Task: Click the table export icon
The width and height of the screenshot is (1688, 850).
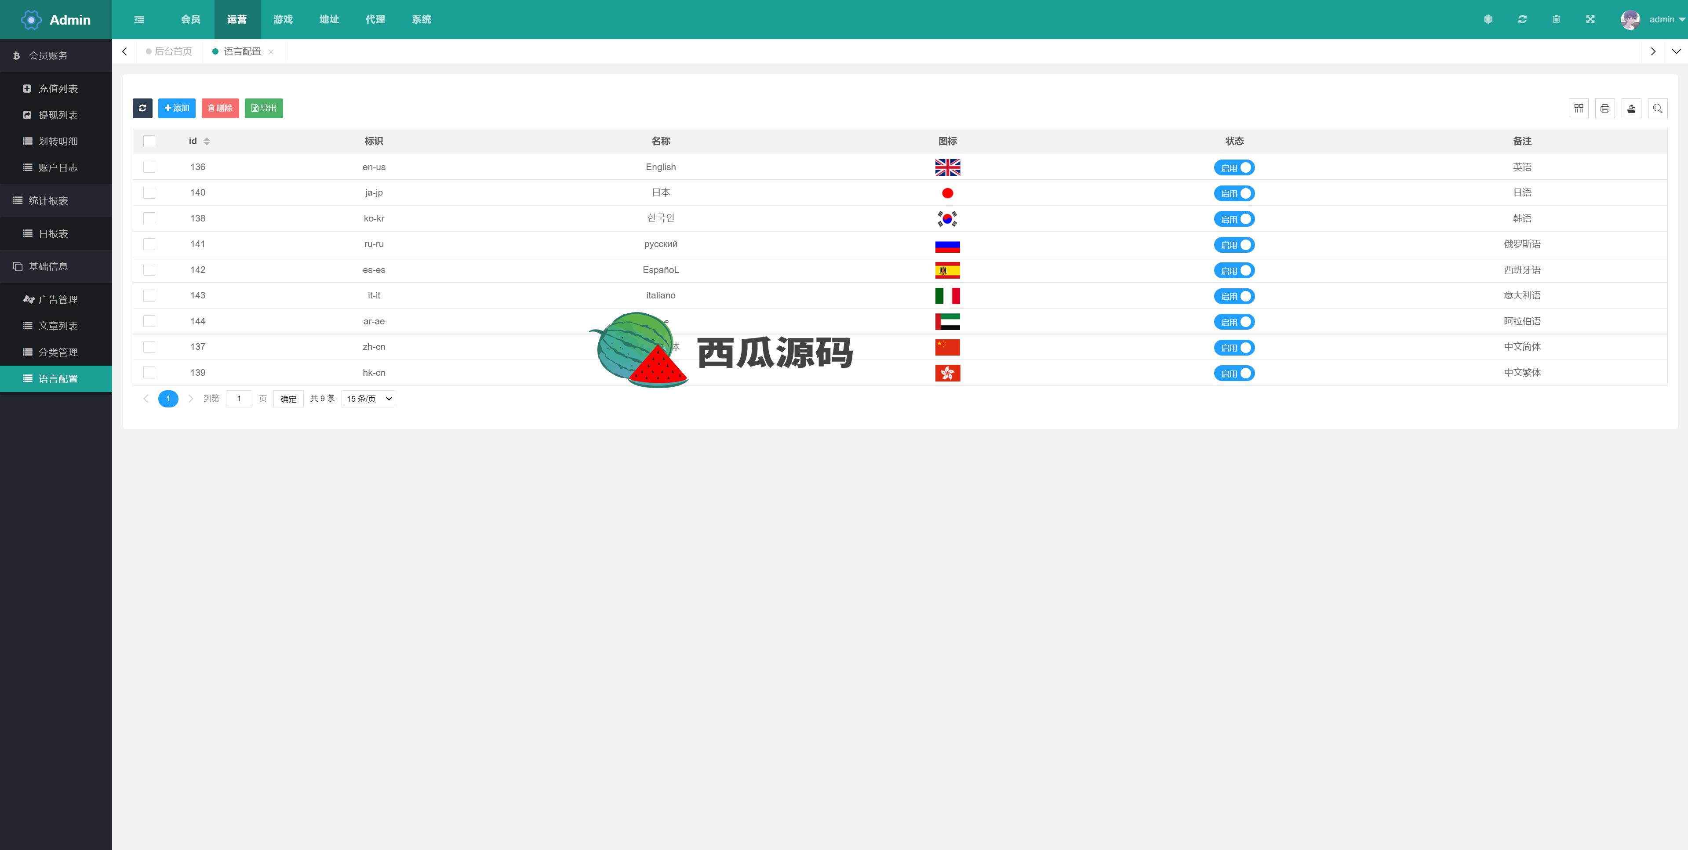Action: [1632, 108]
